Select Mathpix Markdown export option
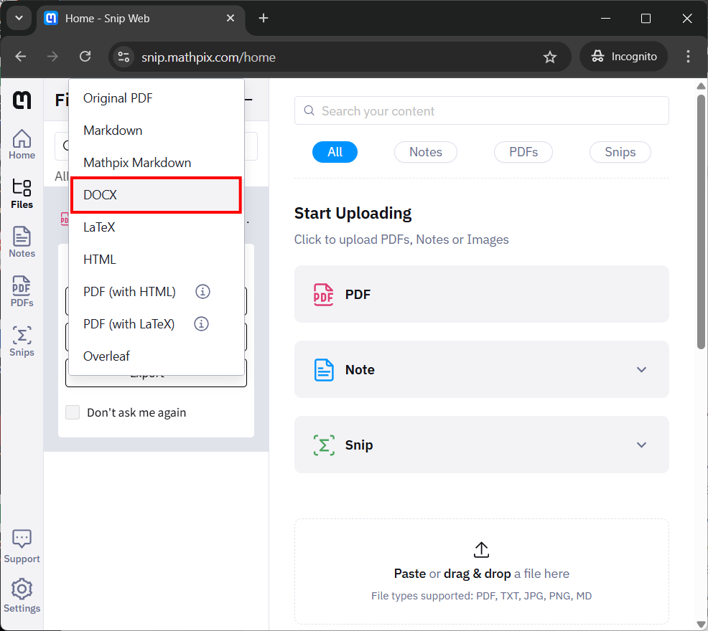This screenshot has height=631, width=708. 157,162
